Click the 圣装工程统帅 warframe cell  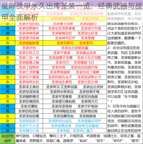(29, 67)
